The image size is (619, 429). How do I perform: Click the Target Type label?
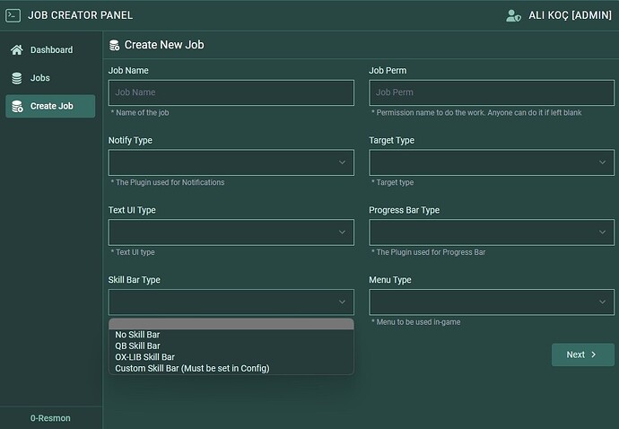pos(392,141)
